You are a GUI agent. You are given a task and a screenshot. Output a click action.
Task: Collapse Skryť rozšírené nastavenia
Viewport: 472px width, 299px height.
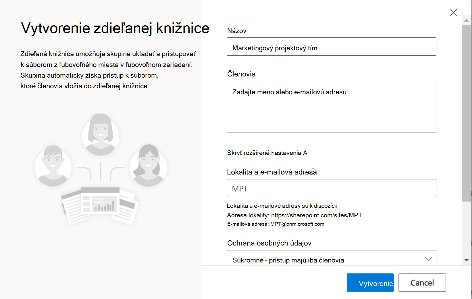[267, 153]
